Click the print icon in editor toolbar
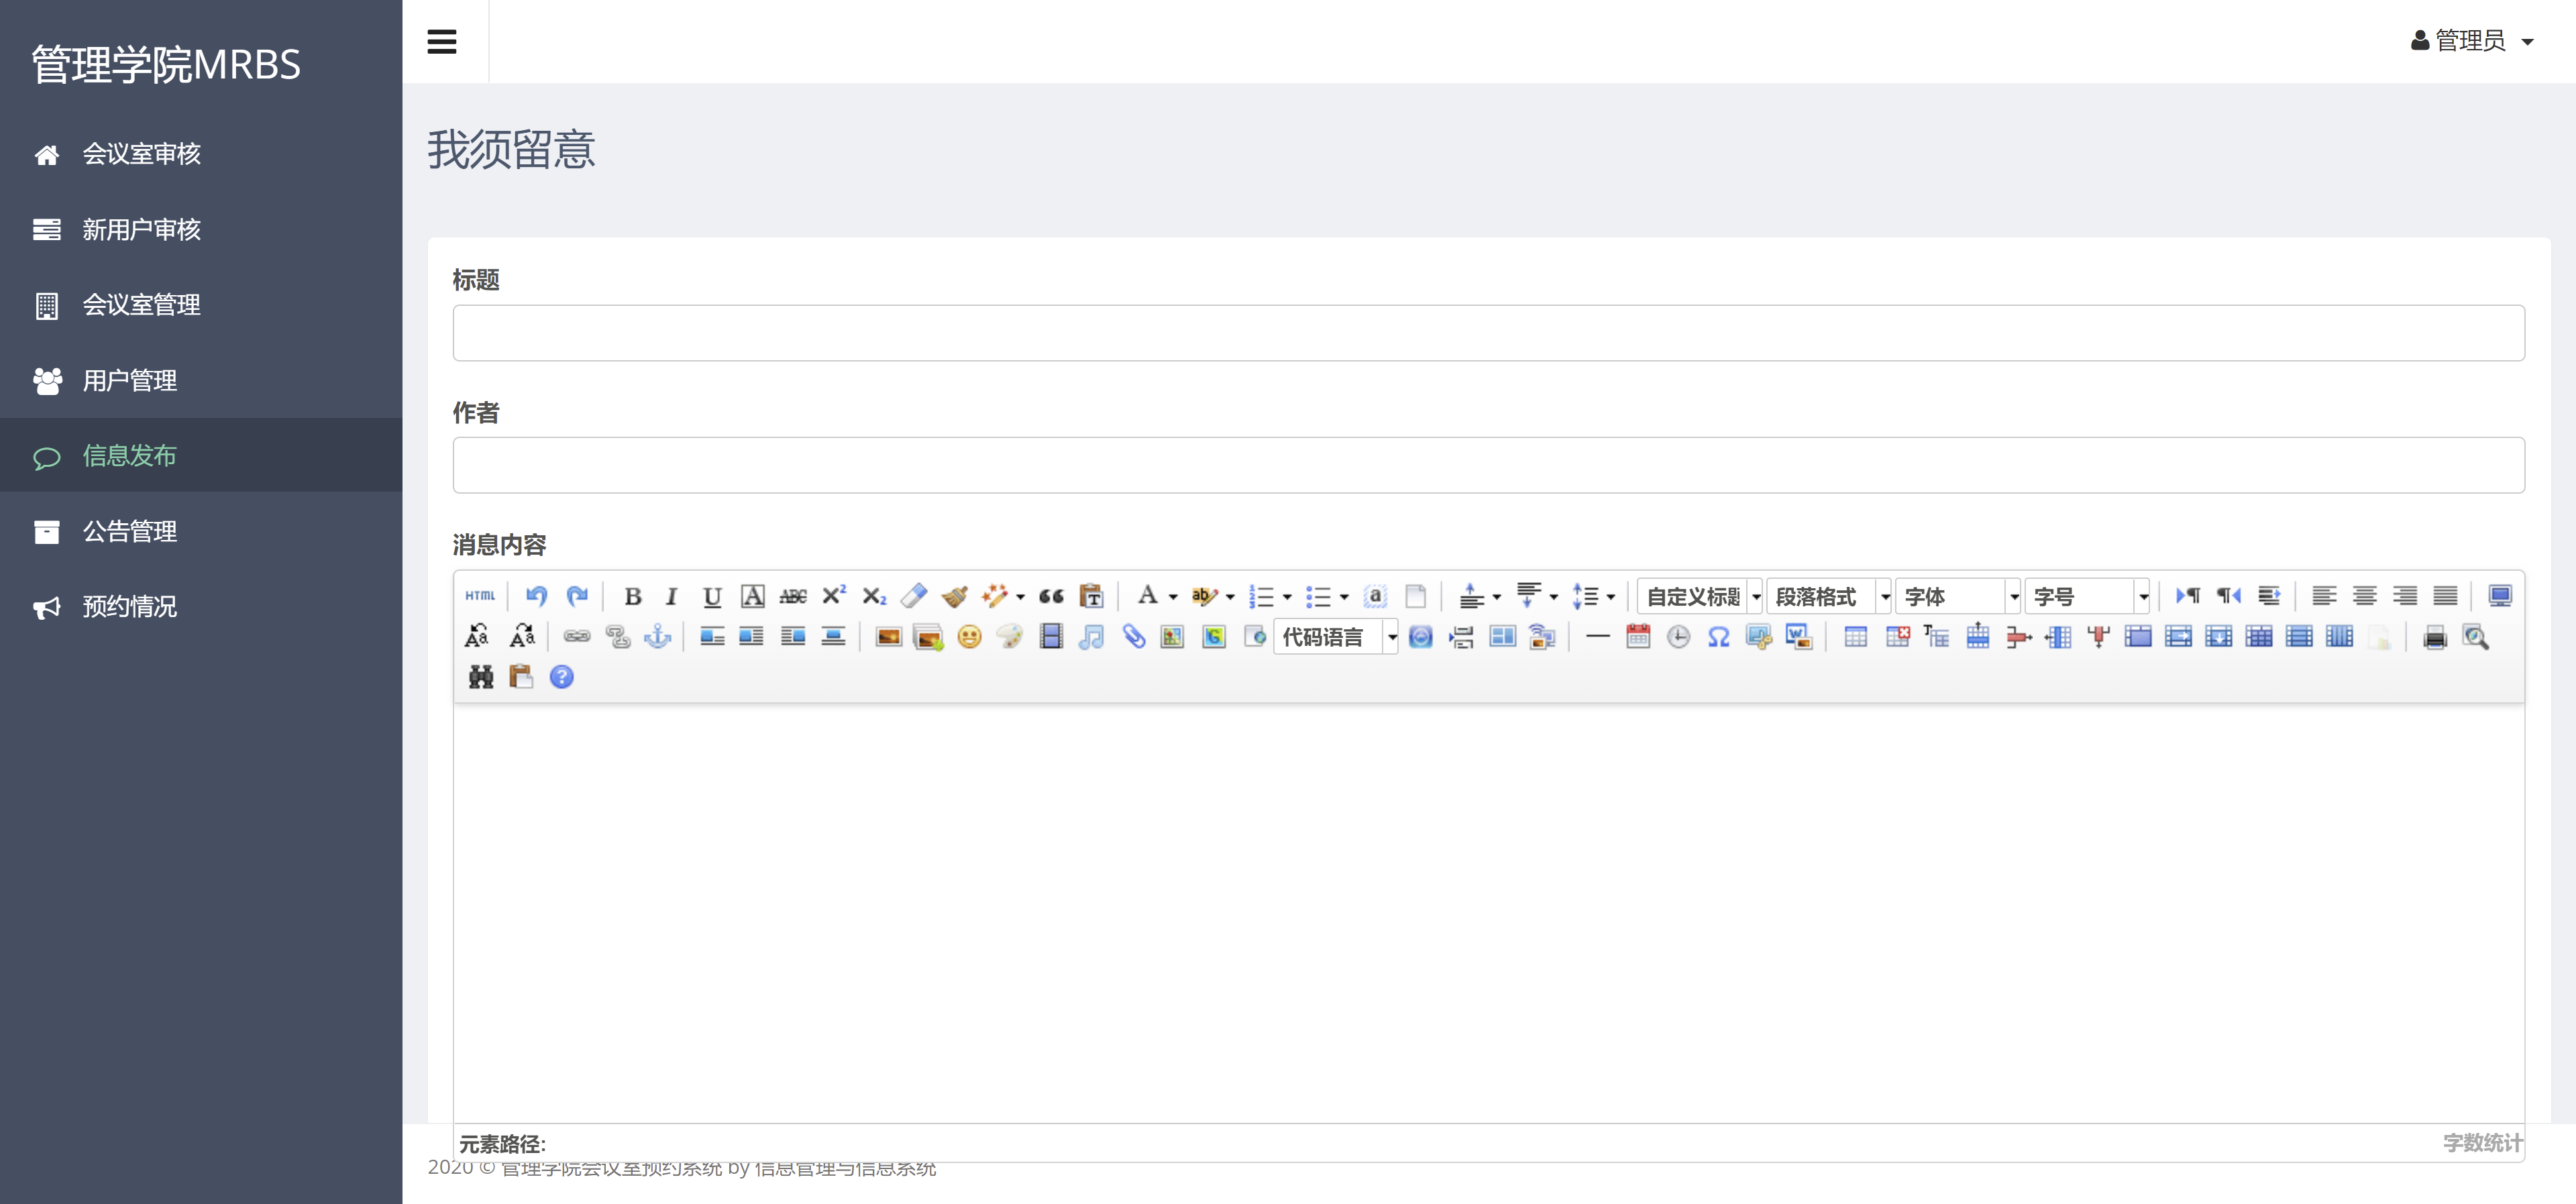Screen dimensions: 2576x1204 pos(2434,638)
